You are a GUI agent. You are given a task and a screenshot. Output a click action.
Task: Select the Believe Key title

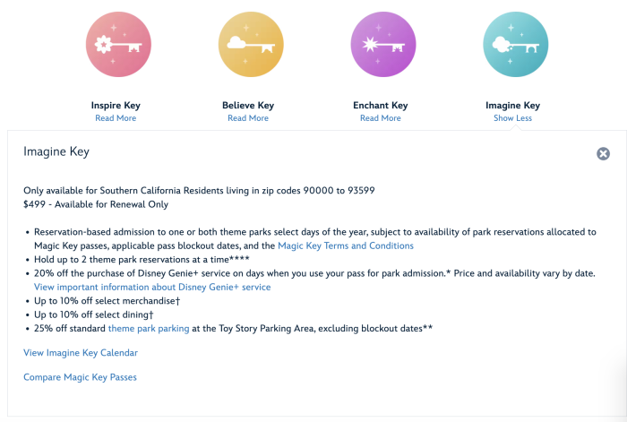[x=248, y=106]
